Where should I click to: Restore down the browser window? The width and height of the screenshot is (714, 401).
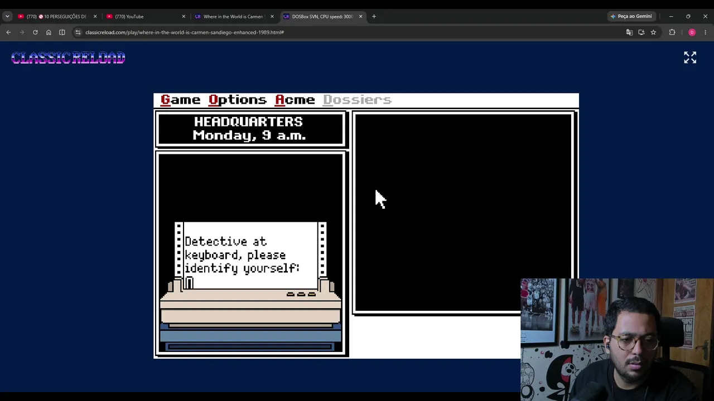(x=688, y=16)
